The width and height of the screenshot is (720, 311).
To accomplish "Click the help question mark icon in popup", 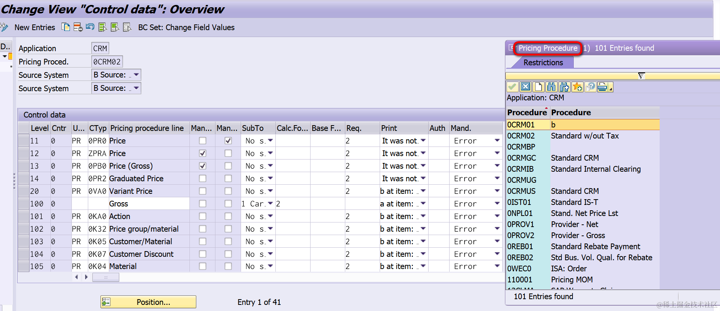I will coord(590,87).
